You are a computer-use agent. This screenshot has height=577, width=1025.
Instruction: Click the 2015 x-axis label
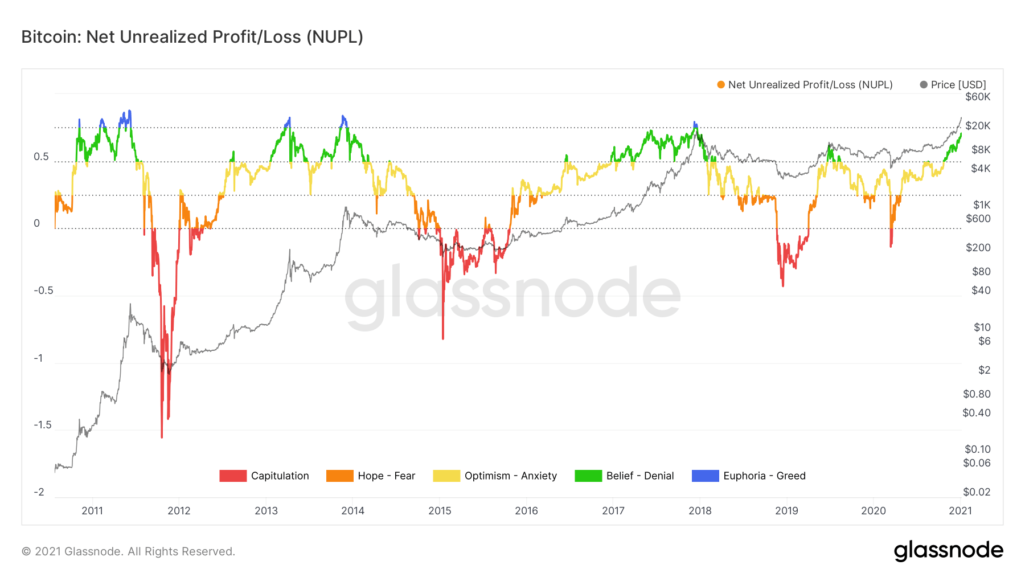coord(440,510)
